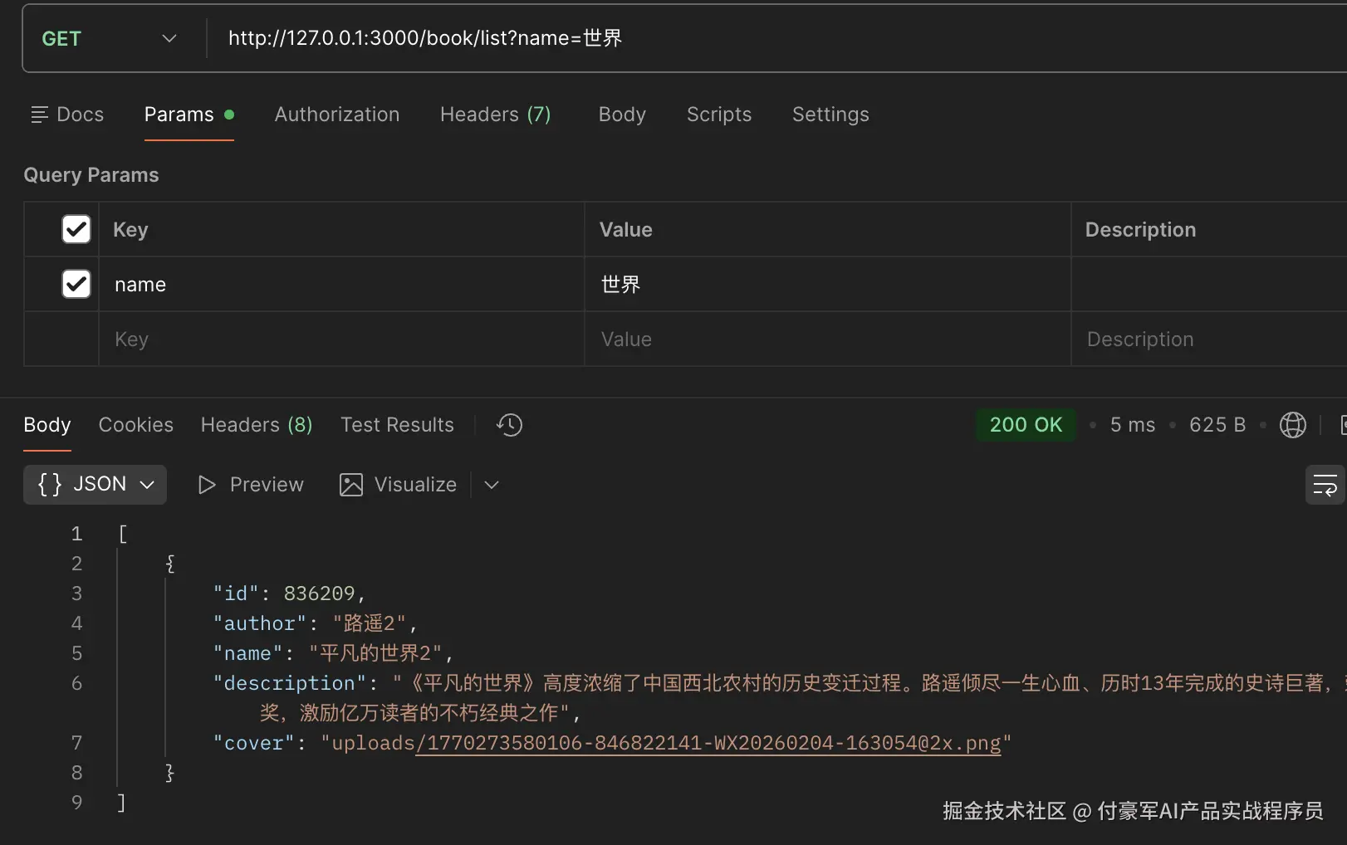Open the Docs tab
Viewport: 1347px width, 845px height.
67,115
